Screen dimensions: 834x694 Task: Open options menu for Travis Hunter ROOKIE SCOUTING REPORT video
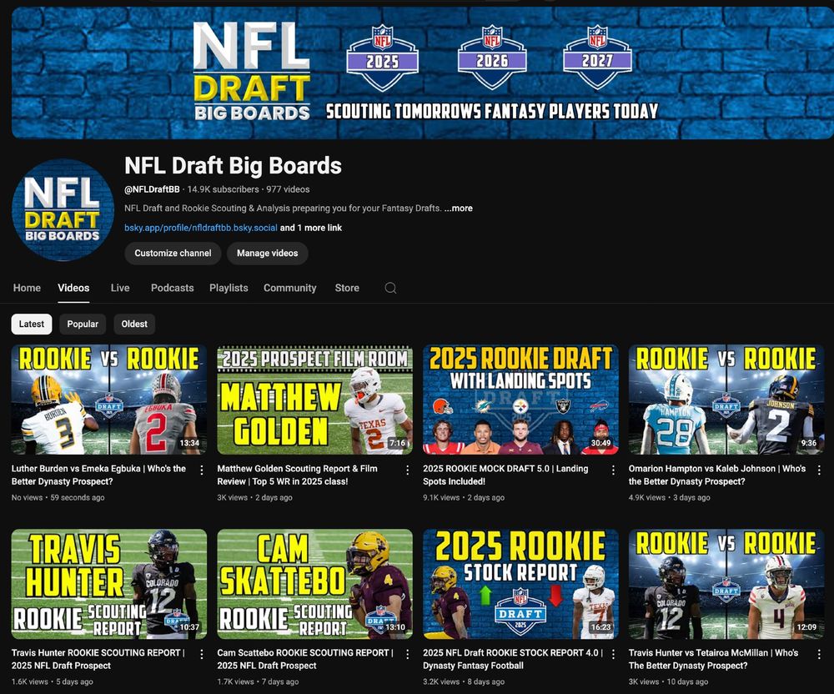pyautogui.click(x=202, y=654)
